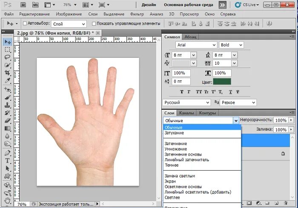Switch to the Абзац tab

tap(190, 37)
